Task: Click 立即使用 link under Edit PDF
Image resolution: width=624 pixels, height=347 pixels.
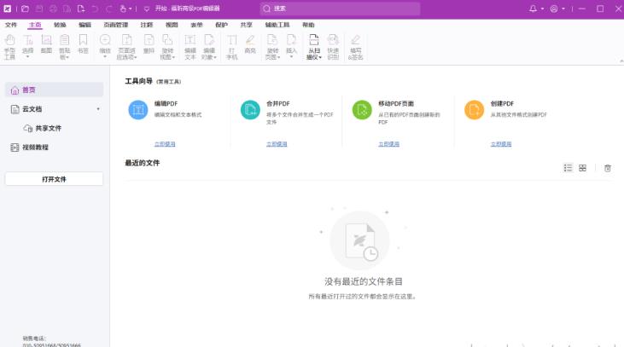Action: tap(165, 144)
